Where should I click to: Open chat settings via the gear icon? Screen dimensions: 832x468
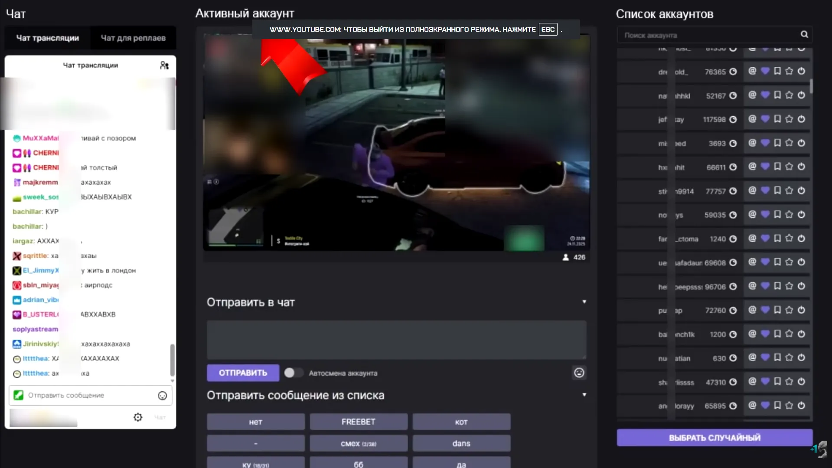point(138,417)
